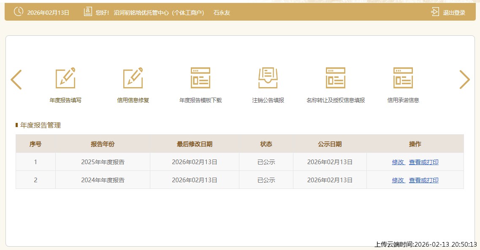Click 修改 for the 2024年年度报告
This screenshot has width=480, height=250.
click(398, 180)
